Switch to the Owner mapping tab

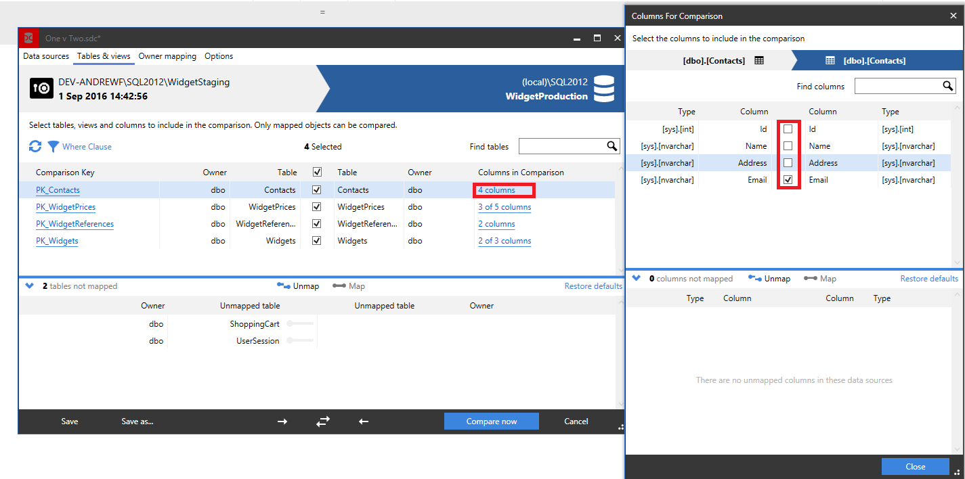click(167, 56)
